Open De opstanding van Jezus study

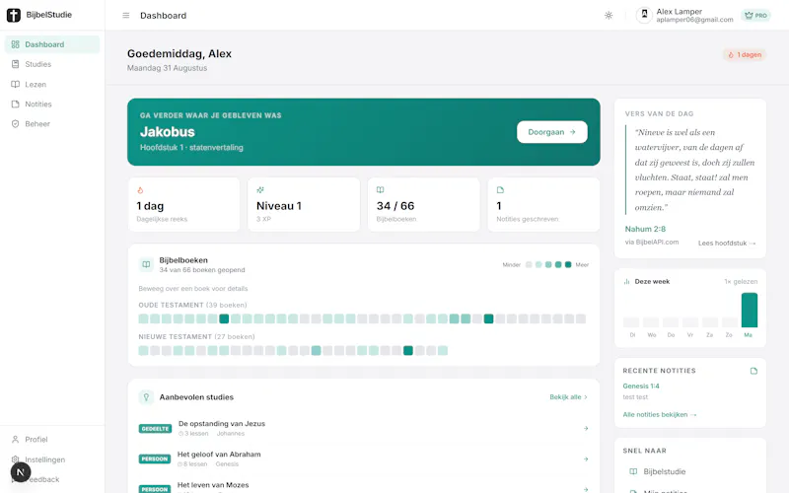point(363,428)
